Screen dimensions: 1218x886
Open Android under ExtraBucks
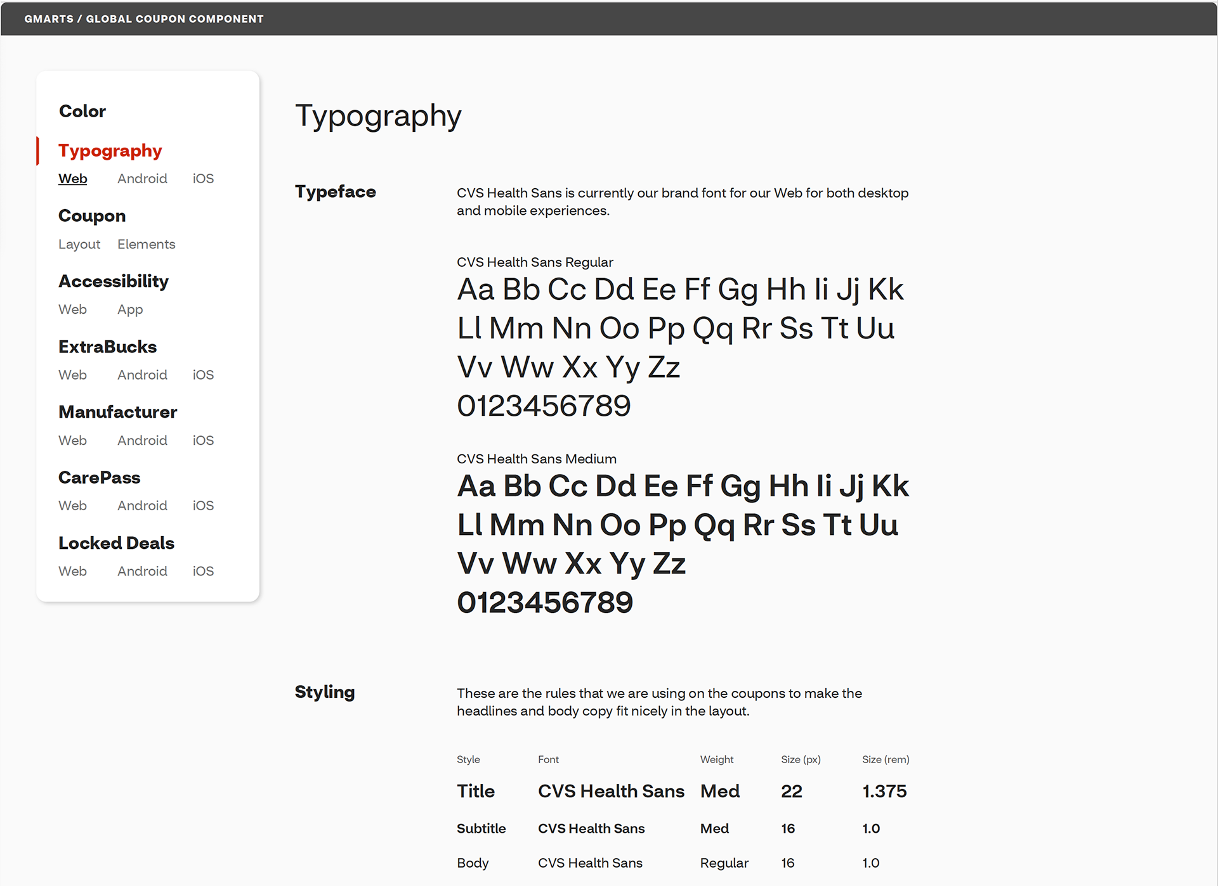[x=142, y=375]
